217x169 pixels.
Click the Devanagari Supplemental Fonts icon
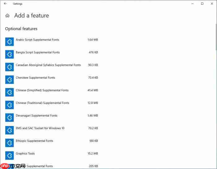(x=10, y=117)
